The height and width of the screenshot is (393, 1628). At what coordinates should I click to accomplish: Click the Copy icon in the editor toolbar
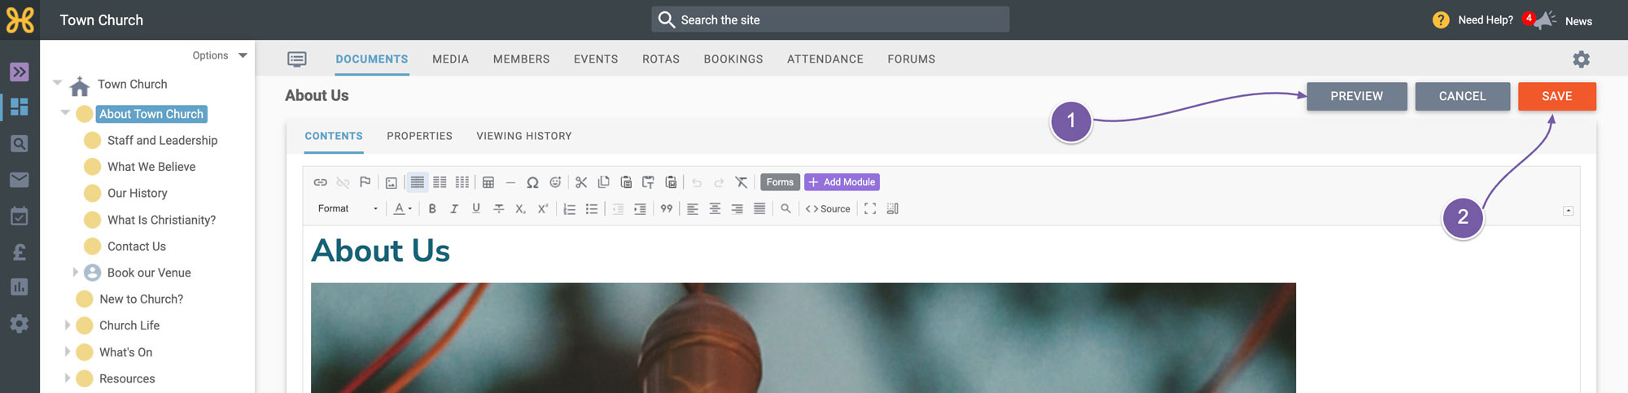click(603, 182)
